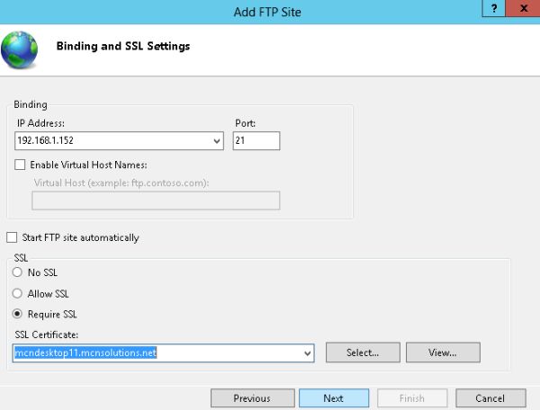Open the SSL Certificate dropdown list

[x=308, y=353]
